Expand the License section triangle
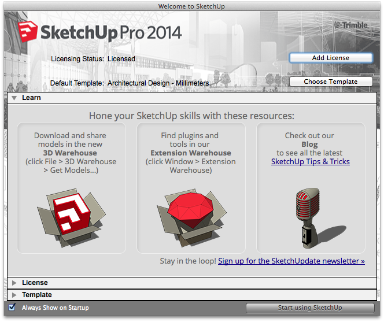The height and width of the screenshot is (322, 384). (14, 283)
